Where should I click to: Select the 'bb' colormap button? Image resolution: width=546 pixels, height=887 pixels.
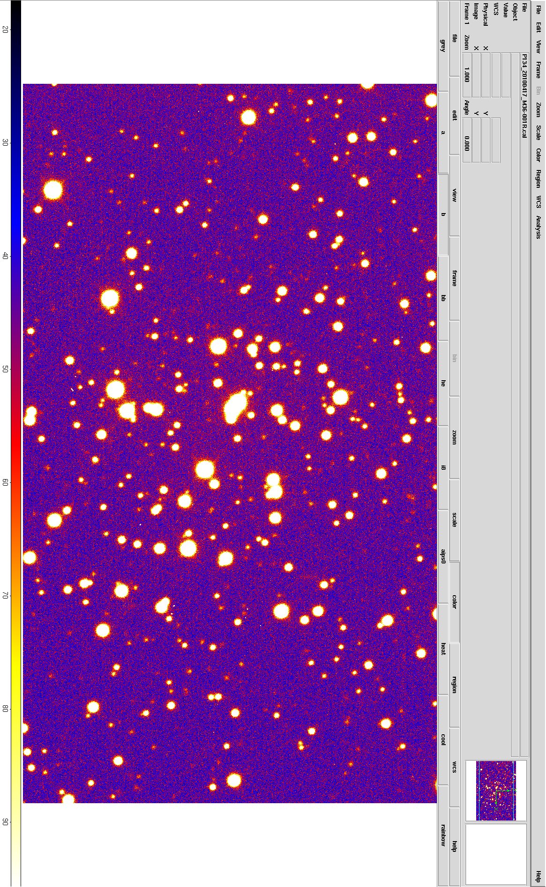443,298
